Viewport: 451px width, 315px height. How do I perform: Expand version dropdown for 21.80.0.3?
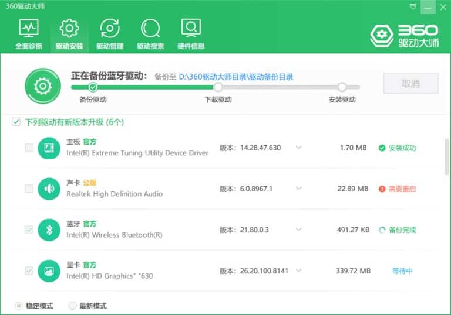coord(299,230)
